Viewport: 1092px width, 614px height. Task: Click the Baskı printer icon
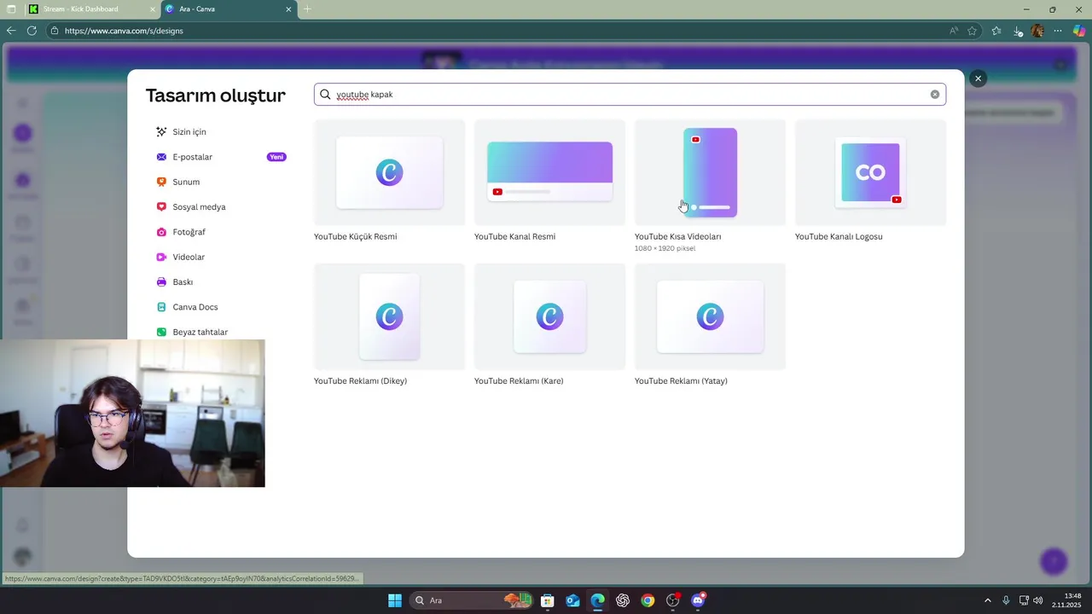(x=161, y=282)
